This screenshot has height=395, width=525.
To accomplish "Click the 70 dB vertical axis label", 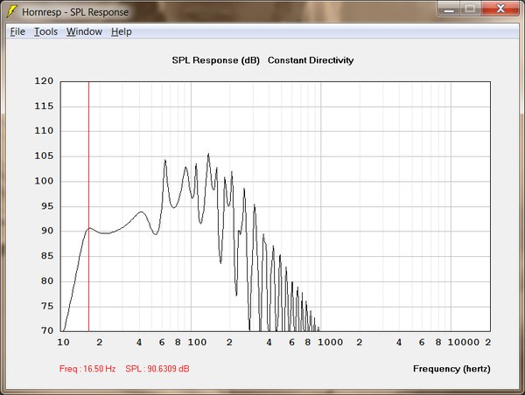I will click(46, 331).
